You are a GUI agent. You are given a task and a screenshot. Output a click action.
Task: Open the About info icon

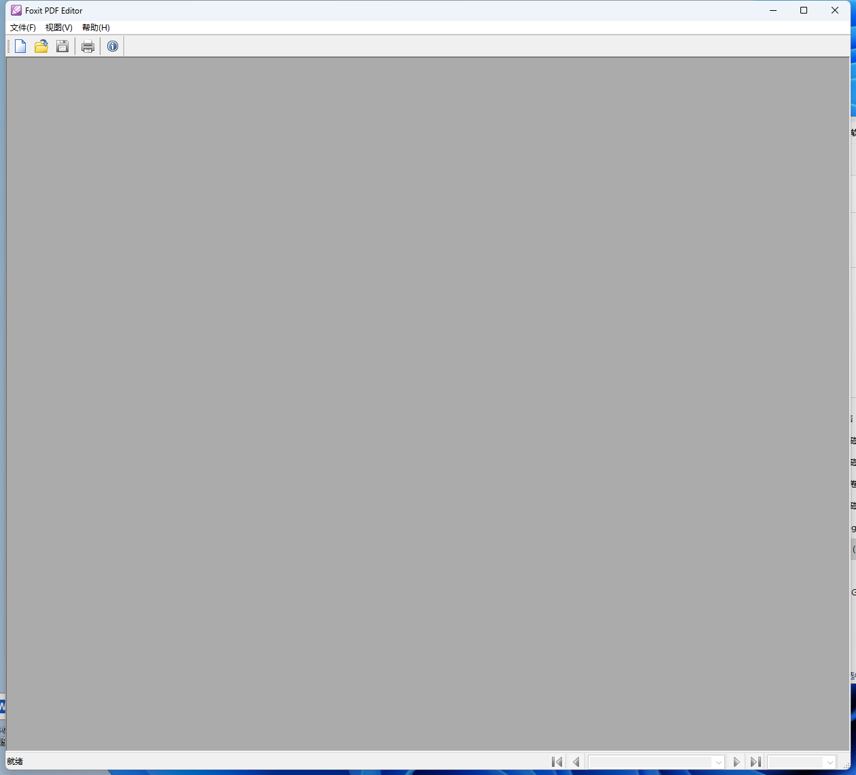pyautogui.click(x=113, y=46)
